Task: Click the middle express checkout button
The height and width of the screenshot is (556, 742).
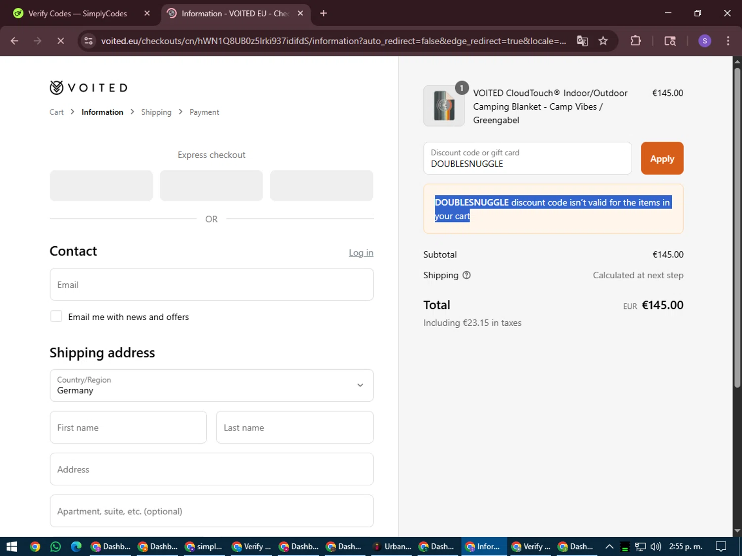Action: click(211, 185)
